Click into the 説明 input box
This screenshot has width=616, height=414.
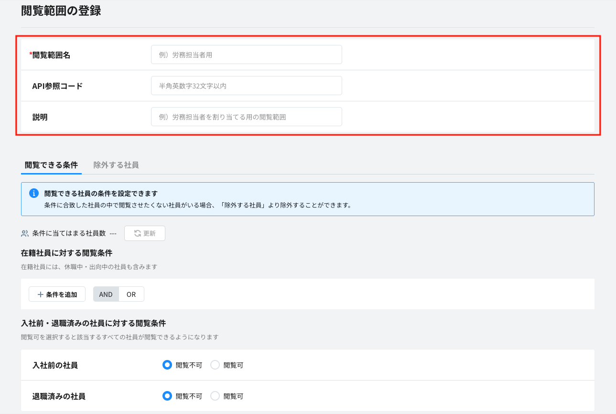246,117
